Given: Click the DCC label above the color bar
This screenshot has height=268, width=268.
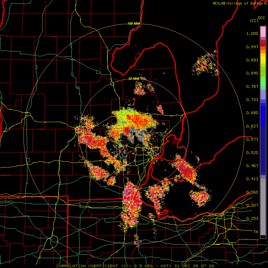Looking at the screenshot, I should click(261, 18).
